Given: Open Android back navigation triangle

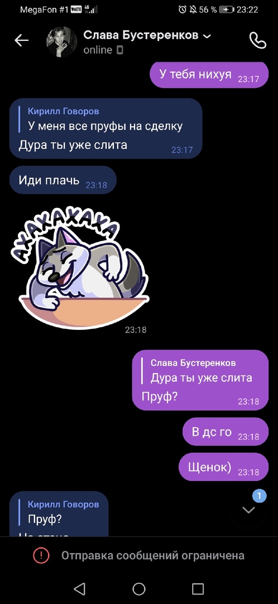Looking at the screenshot, I should tap(79, 588).
